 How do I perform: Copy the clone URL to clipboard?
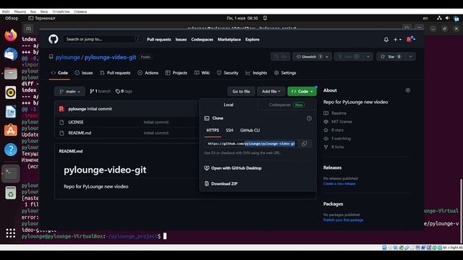tap(304, 144)
